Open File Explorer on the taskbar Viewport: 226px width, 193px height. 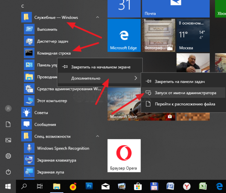coord(57,186)
